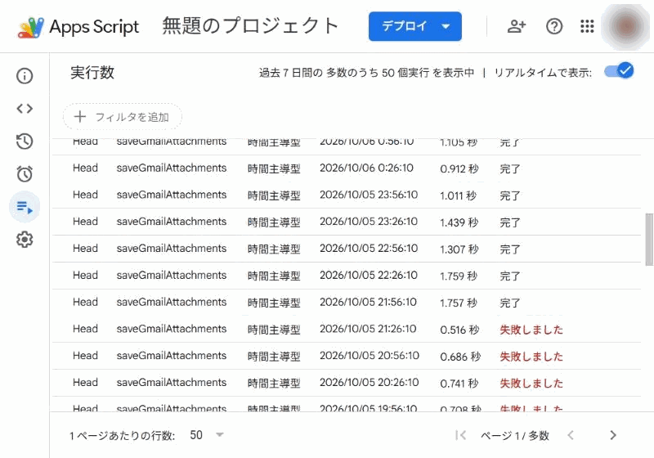Open the project history icon in sidebar
Image resolution: width=654 pixels, height=458 pixels.
pyautogui.click(x=25, y=141)
